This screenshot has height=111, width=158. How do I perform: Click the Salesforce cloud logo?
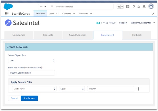click(x=8, y=7)
